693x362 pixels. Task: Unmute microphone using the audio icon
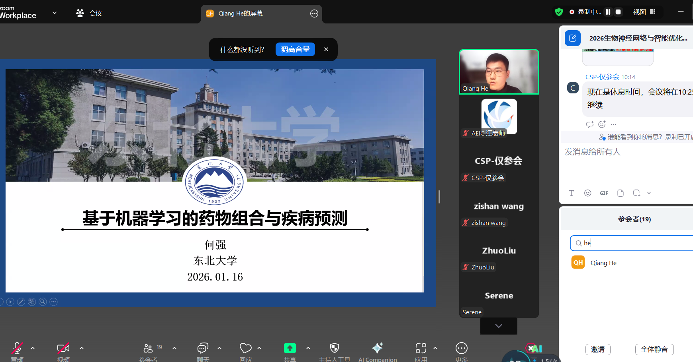click(x=17, y=348)
